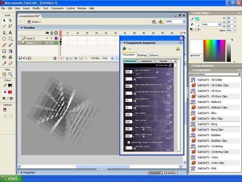Click the Variations button in inspector

pos(147,61)
